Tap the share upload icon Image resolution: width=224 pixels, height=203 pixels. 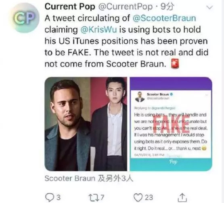(x=182, y=197)
